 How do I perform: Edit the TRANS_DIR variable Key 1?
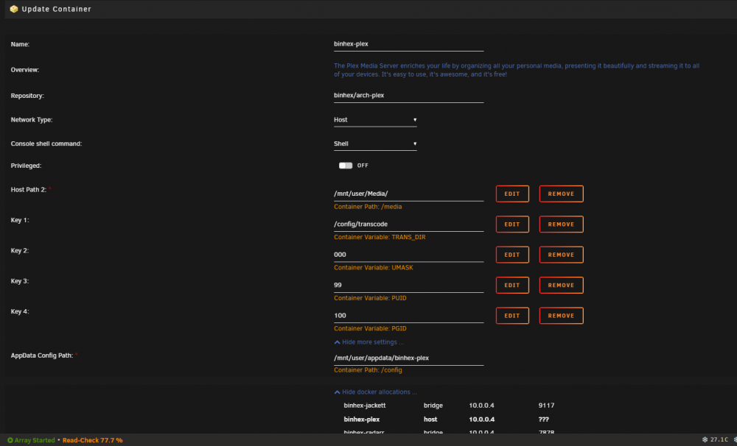coord(512,224)
